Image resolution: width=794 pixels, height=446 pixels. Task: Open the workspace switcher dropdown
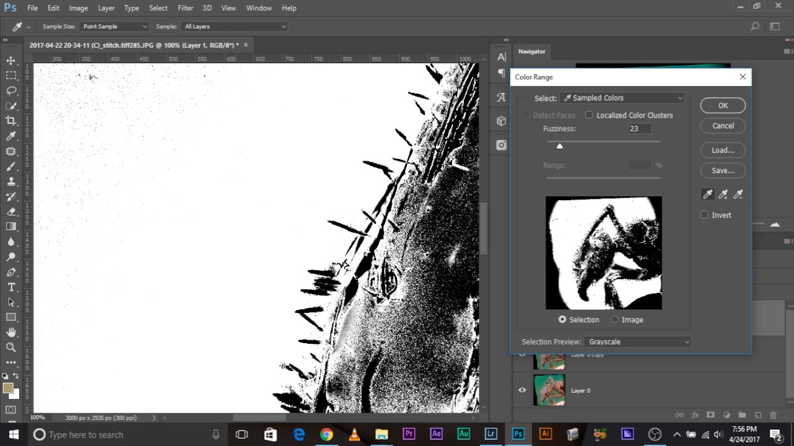click(x=775, y=27)
